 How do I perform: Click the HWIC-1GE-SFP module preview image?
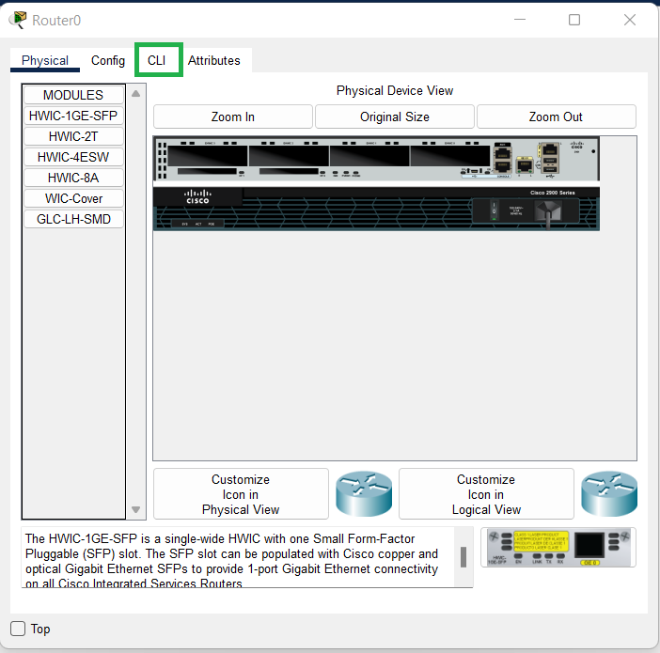point(558,547)
